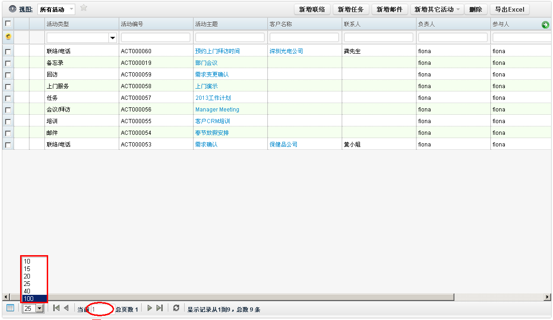Screen dimensions: 553x320
Task: Open the 所有活动 view dropdown
Action: click(56, 9)
